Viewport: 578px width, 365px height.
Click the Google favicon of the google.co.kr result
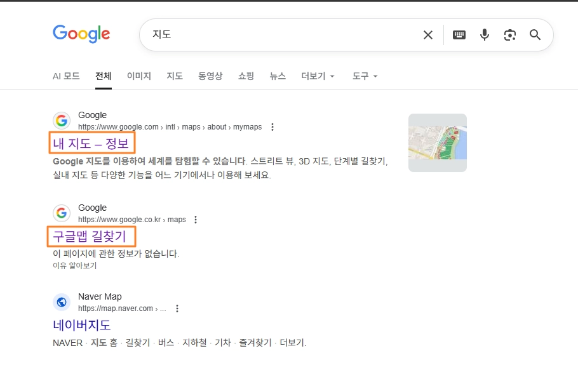[x=62, y=213]
